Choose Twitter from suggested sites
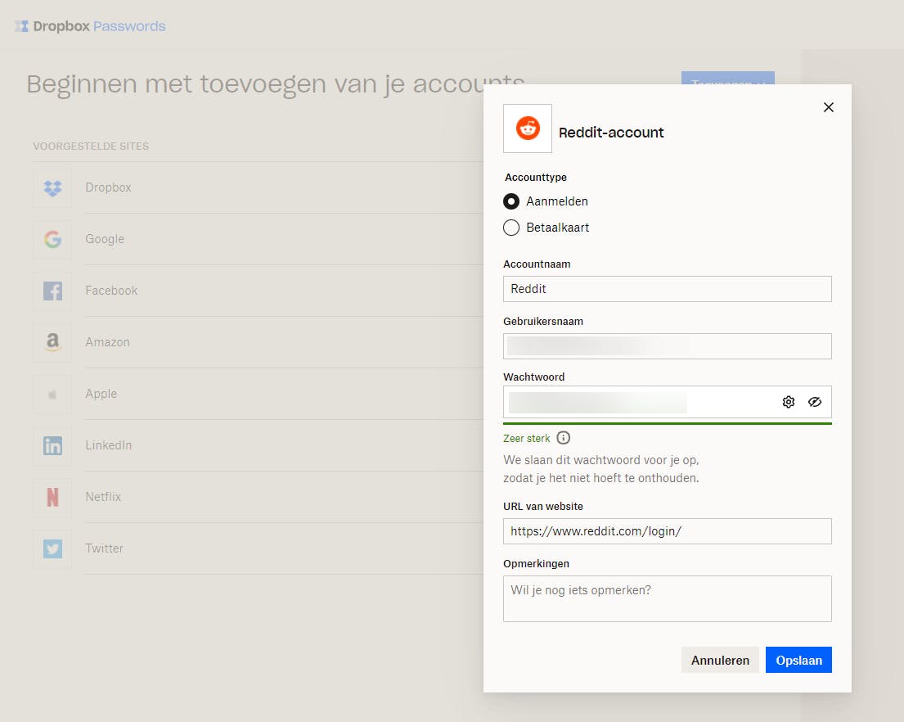The height and width of the screenshot is (722, 904). pyautogui.click(x=105, y=548)
